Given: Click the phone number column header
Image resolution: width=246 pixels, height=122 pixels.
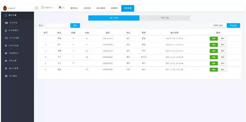Looking at the screenshot, I should (x=108, y=33).
